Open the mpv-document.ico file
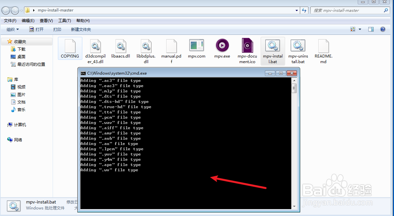Screen dimensions: 394x216 (247, 45)
